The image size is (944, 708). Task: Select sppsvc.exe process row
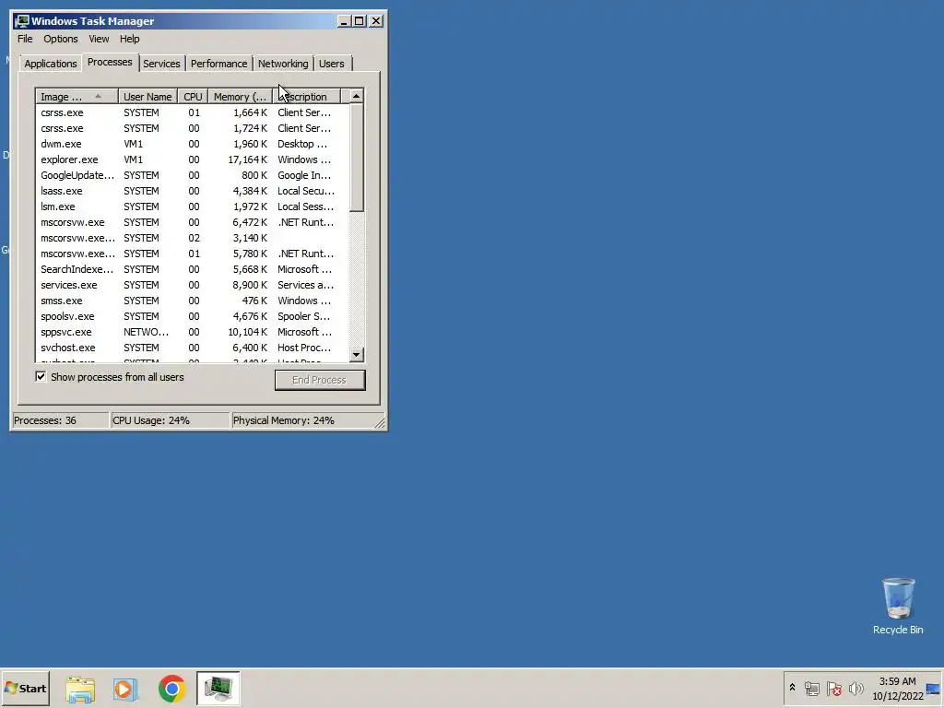click(192, 332)
